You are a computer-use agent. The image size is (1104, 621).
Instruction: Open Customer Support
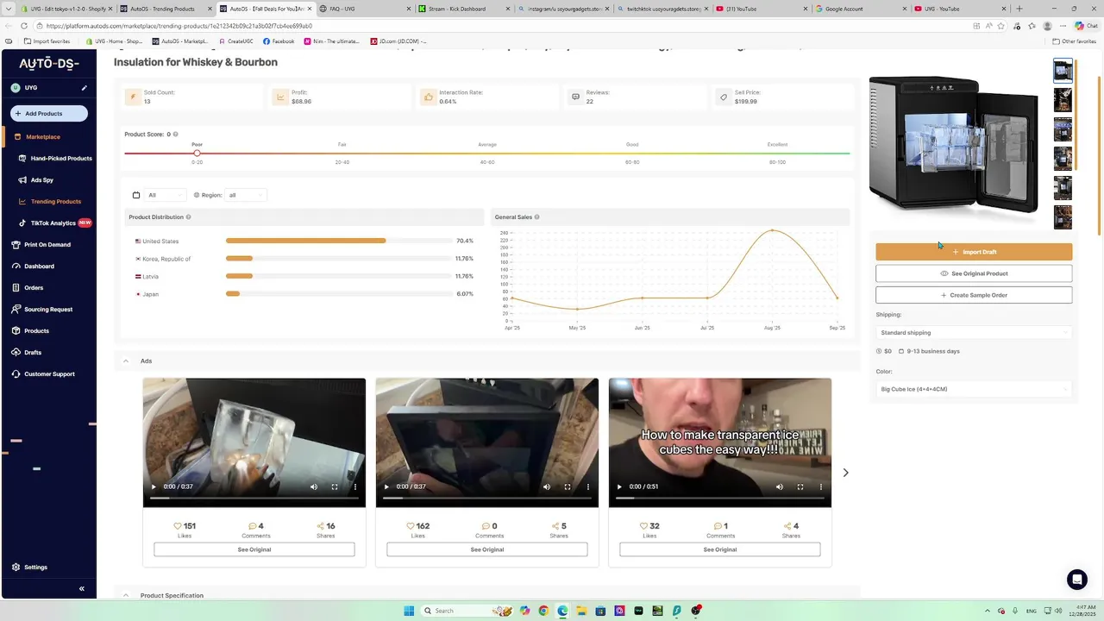point(49,374)
